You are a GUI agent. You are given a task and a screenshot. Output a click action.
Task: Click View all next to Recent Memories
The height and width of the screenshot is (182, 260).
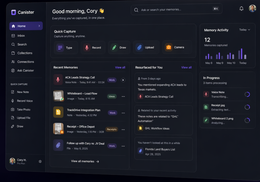point(120,67)
